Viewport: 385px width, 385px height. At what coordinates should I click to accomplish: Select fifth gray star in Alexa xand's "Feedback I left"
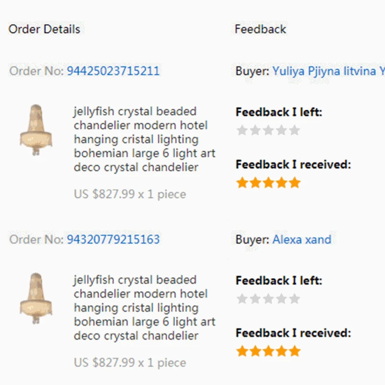coord(295,299)
